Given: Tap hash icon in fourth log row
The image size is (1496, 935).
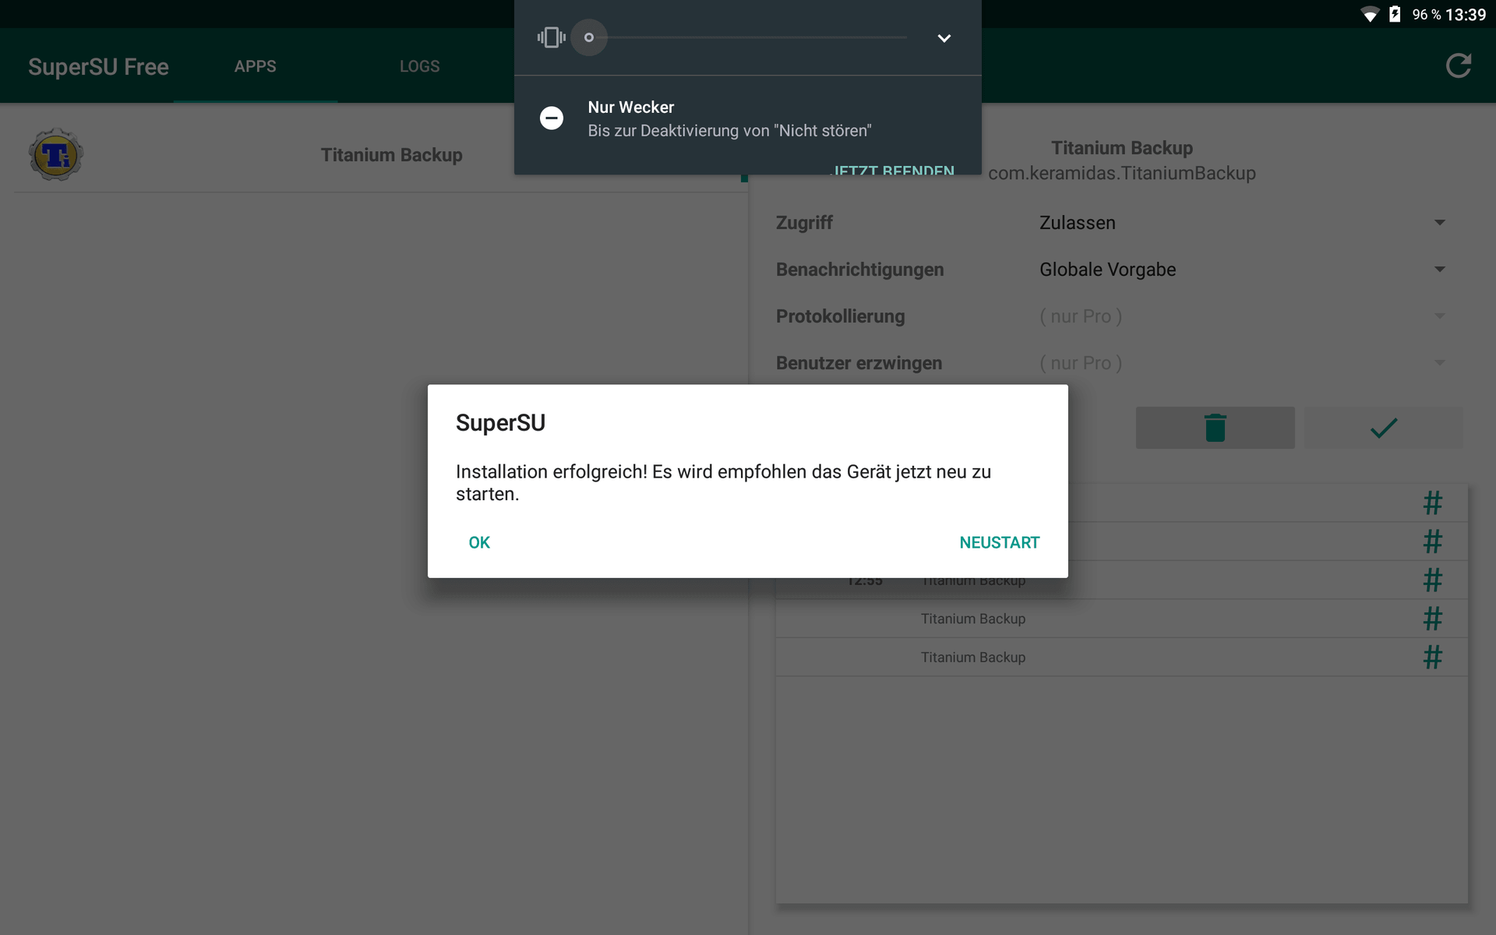Looking at the screenshot, I should (1432, 619).
